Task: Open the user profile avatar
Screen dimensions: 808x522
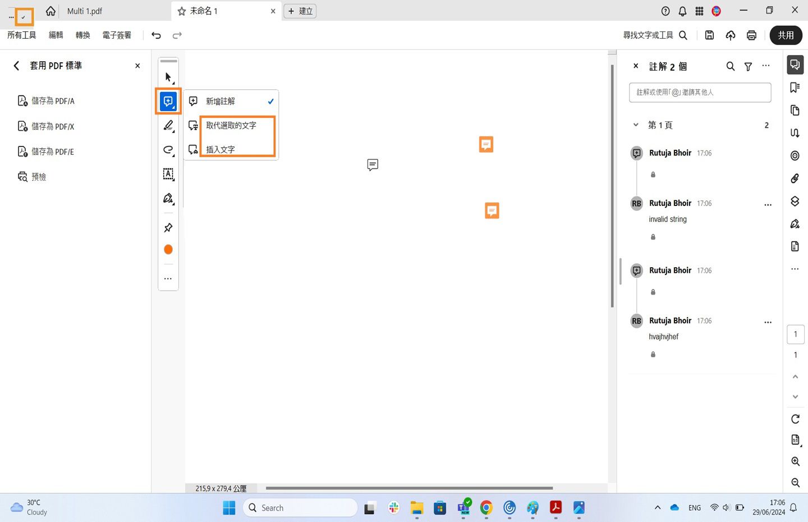Action: 716,11
